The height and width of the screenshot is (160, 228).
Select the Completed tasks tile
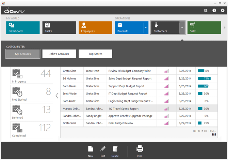click(x=32, y=130)
